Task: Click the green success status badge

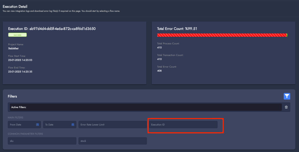Action: tap(17, 35)
